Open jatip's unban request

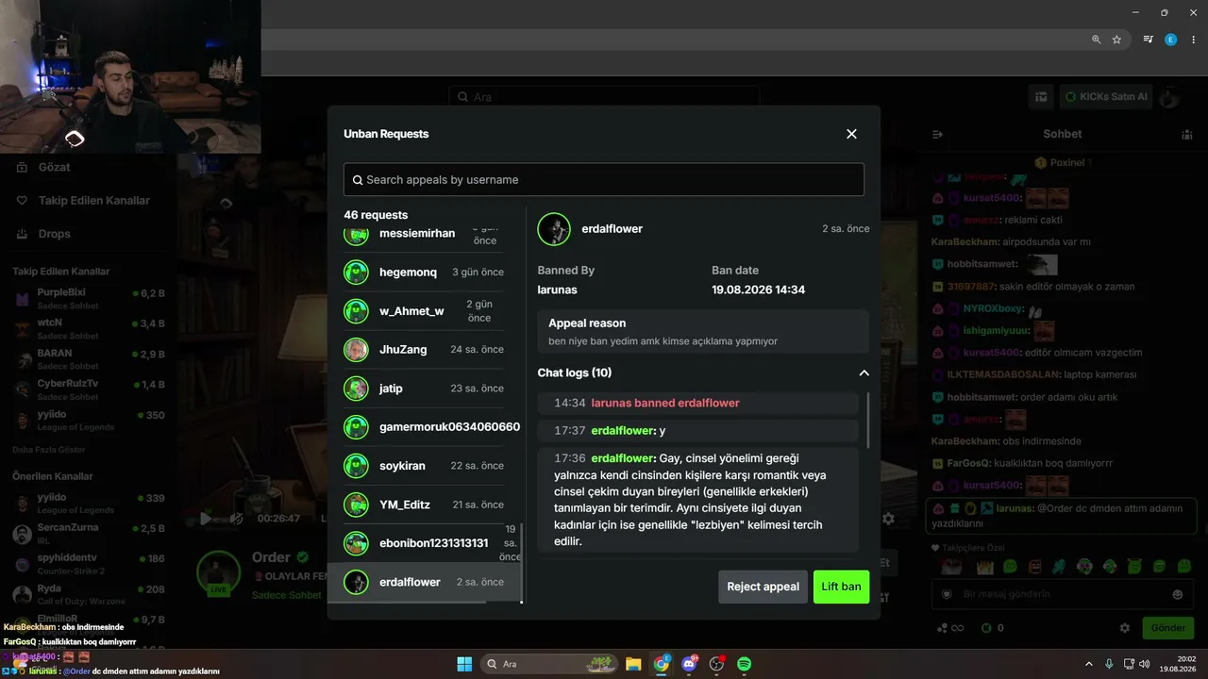[x=423, y=389]
